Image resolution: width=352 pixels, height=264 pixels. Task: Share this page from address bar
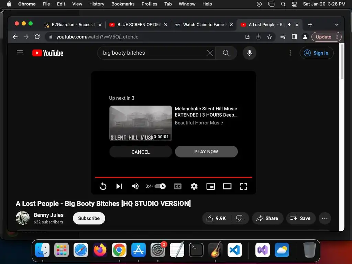[x=258, y=37]
